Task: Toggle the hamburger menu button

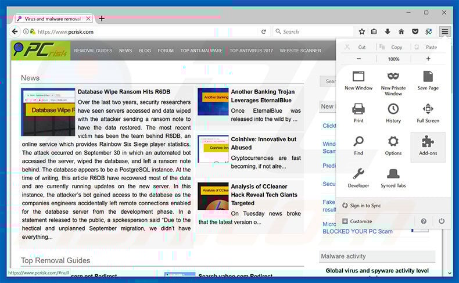Action: 444,31
